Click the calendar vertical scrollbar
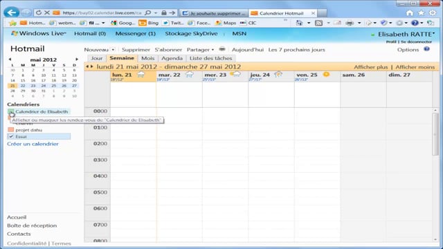Viewport: 443px width, 249px height. [435, 134]
